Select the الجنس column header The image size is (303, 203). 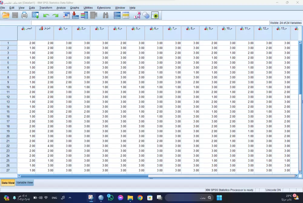(26, 28)
